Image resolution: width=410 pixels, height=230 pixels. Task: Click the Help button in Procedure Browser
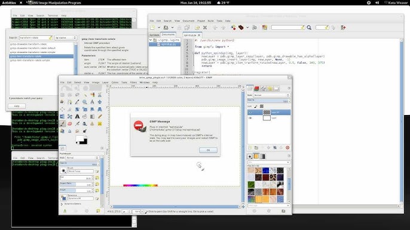pyautogui.click(x=17, y=106)
